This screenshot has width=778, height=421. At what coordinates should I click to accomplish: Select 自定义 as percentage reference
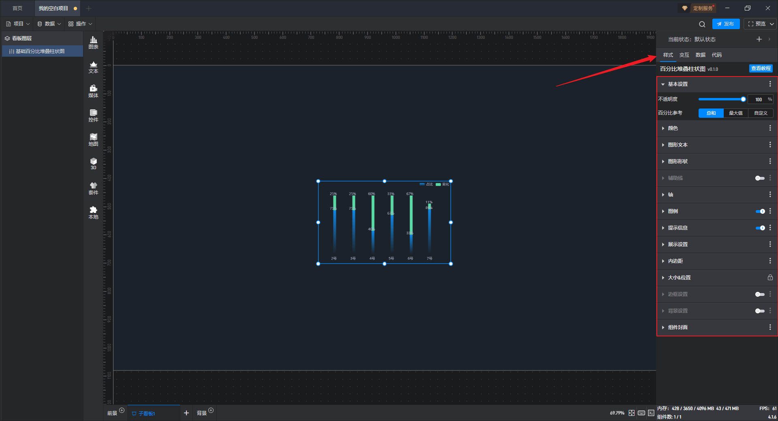[x=761, y=113]
